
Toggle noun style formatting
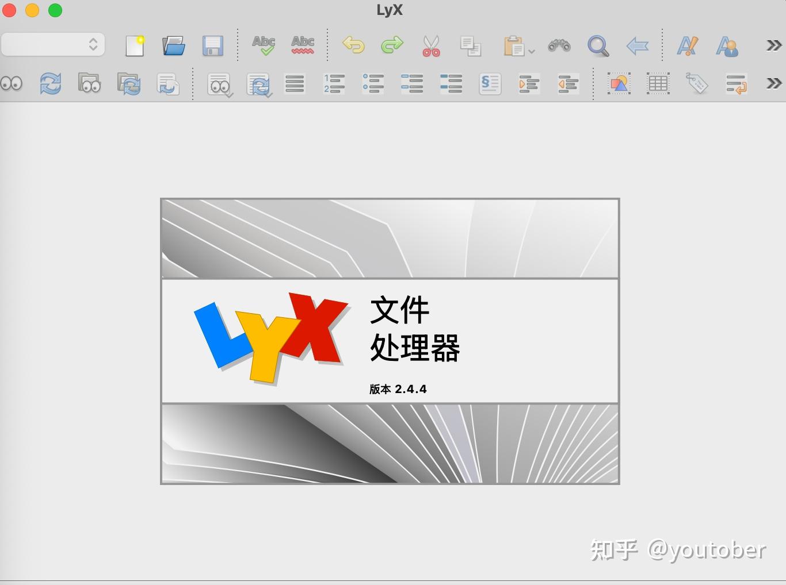coord(728,45)
